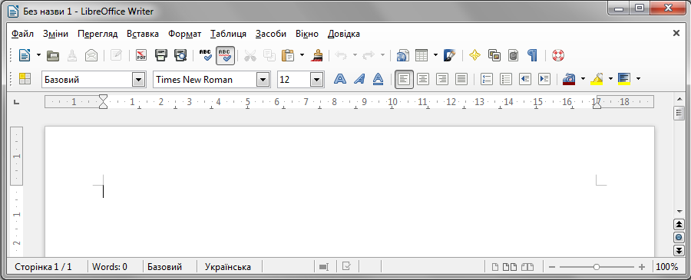Click Сторінка 1 / 1 in status bar

(x=43, y=267)
